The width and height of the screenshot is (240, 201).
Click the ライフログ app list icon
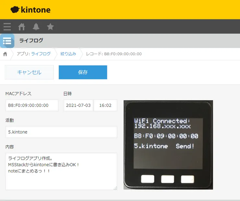(7, 41)
